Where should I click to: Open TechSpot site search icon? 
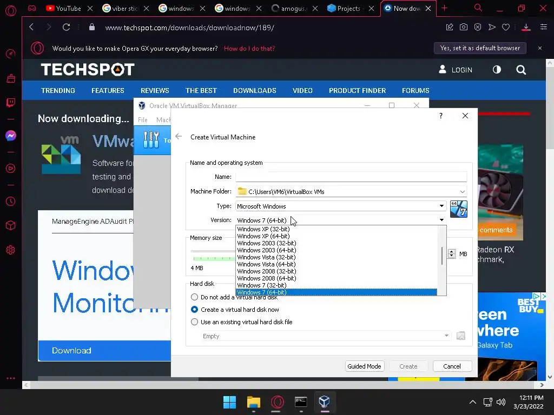click(x=521, y=70)
